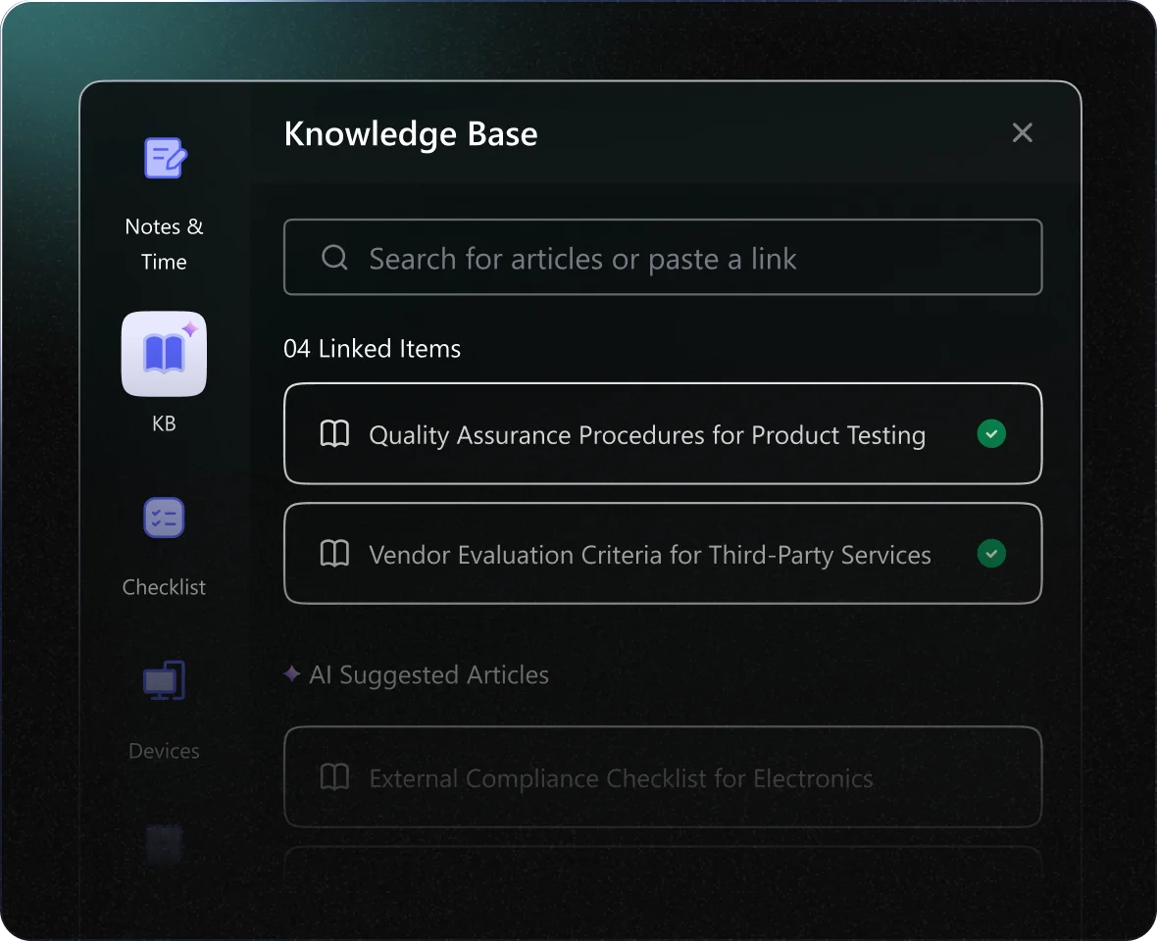Screen dimensions: 1157x941
Task: Click the magnifier icon in search bar
Action: [x=334, y=258]
